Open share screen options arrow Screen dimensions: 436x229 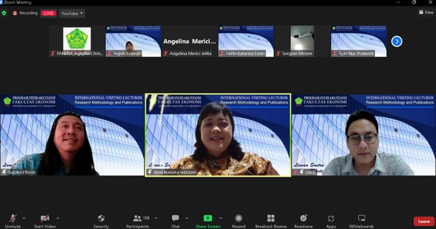[x=220, y=218]
